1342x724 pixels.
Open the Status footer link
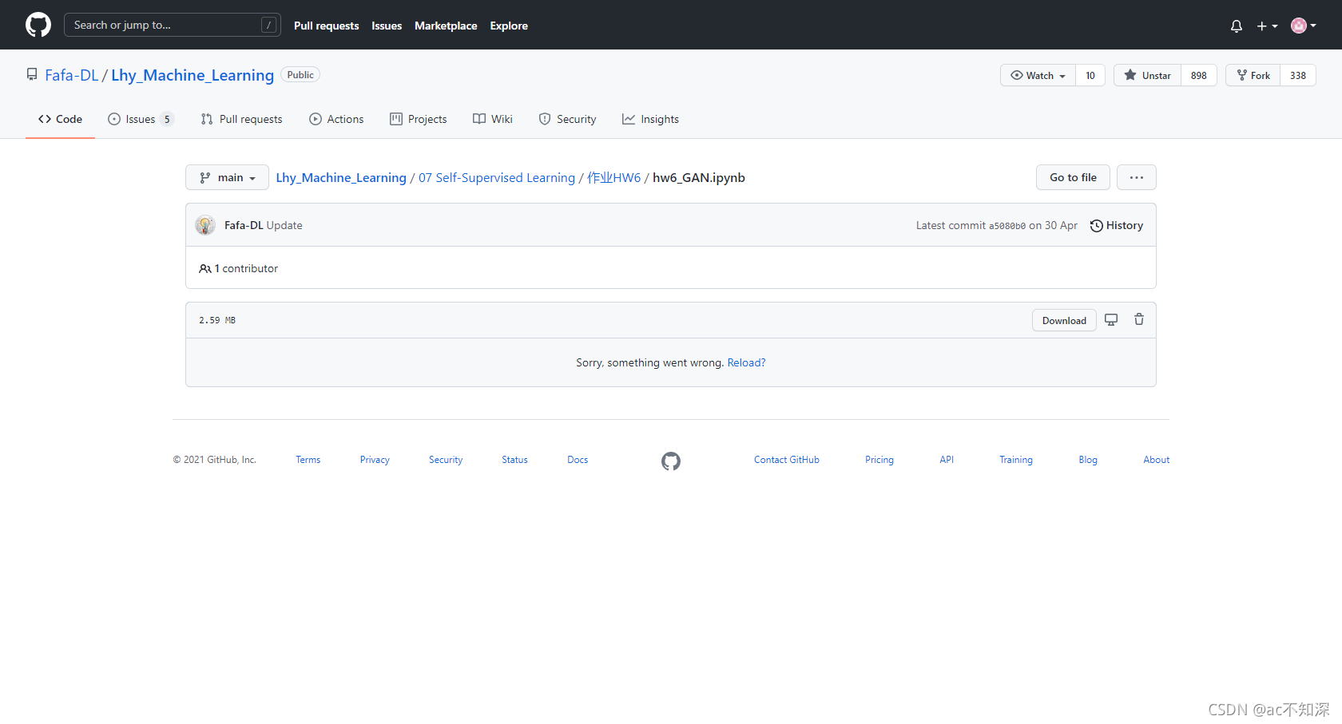514,460
